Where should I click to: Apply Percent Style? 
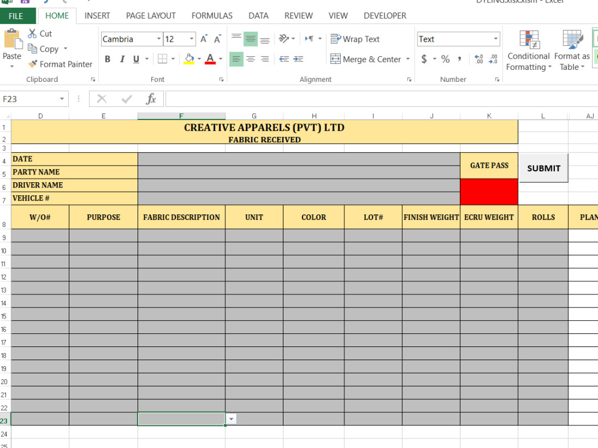point(446,59)
